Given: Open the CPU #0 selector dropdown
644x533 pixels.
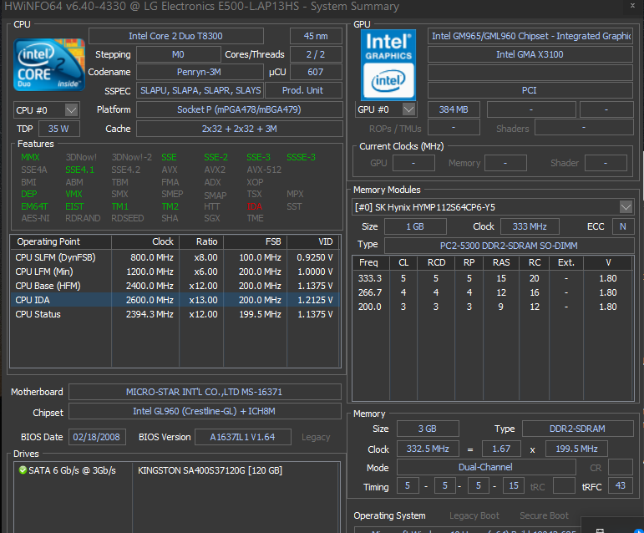Looking at the screenshot, I should 71,110.
